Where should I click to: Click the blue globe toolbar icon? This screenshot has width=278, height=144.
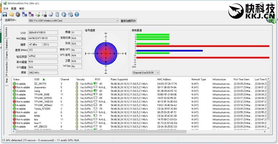click(64, 15)
